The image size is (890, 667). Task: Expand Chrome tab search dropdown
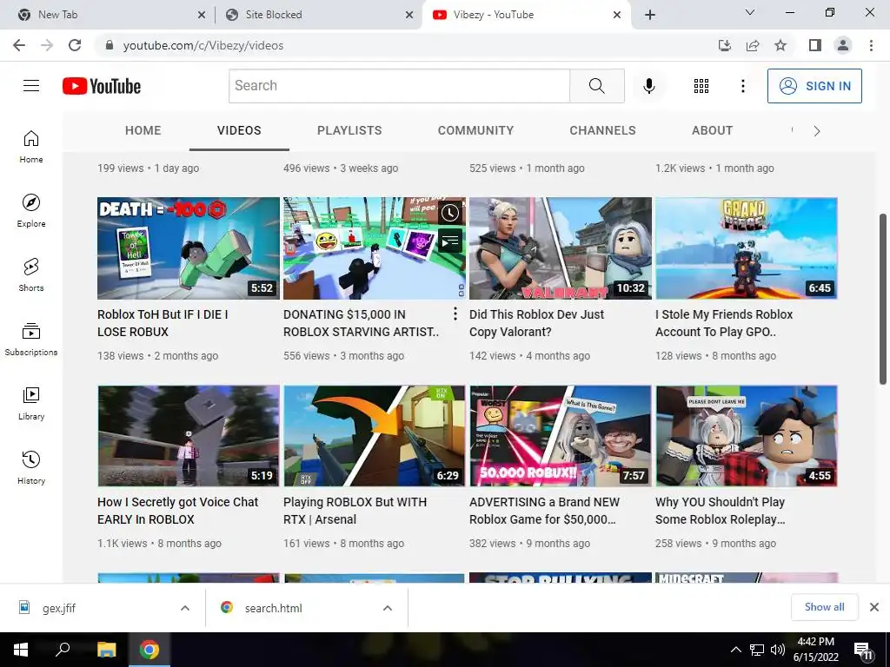tap(750, 12)
